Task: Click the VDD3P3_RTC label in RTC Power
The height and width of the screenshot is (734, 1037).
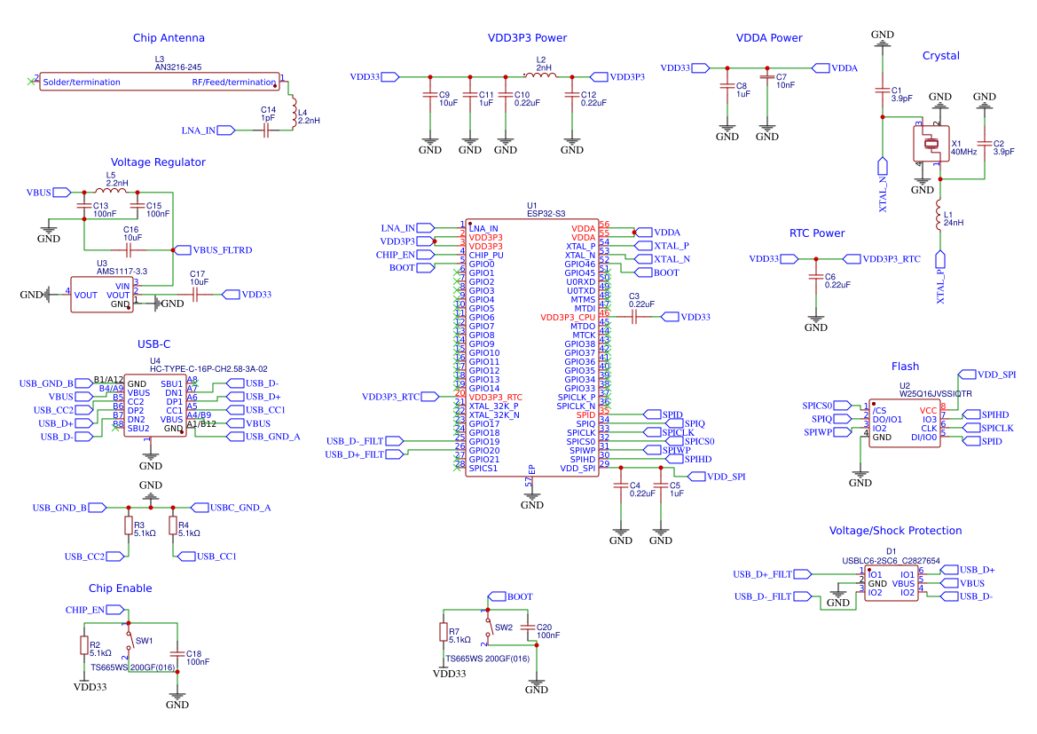Action: click(882, 259)
